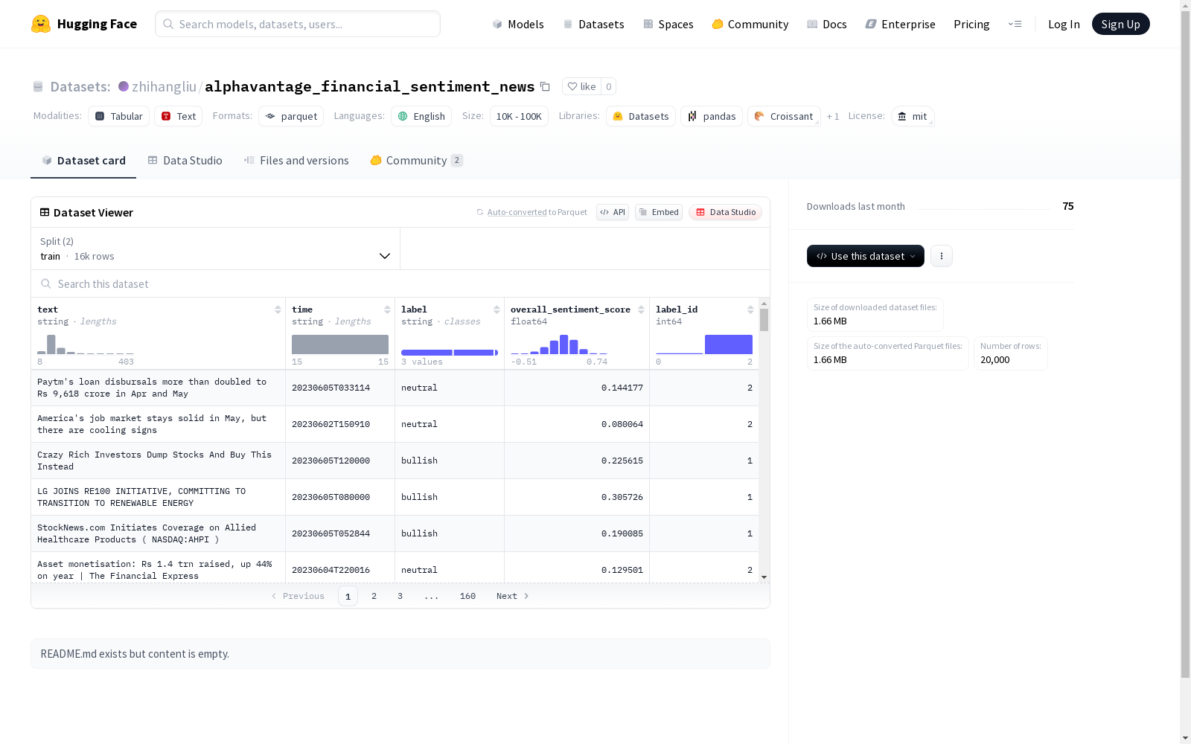Jump to page 160 of the dataset

click(467, 596)
